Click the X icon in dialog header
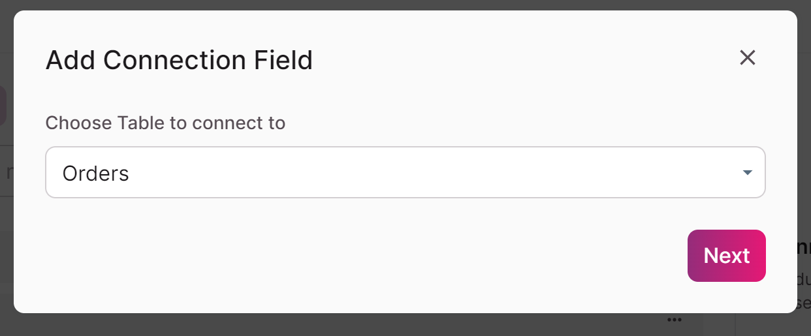Screen dimensions: 811x336 [x=747, y=57]
